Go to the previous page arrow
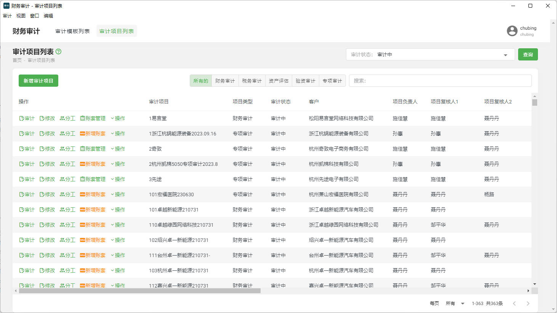Screen dimensions: 557x313 point(514,303)
